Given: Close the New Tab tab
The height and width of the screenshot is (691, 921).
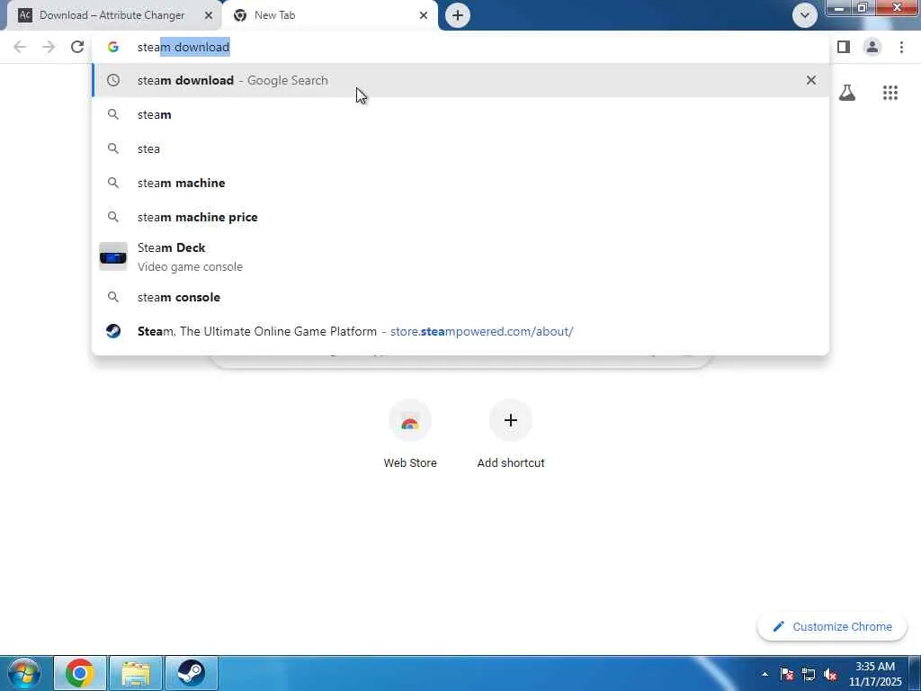Looking at the screenshot, I should (x=423, y=15).
